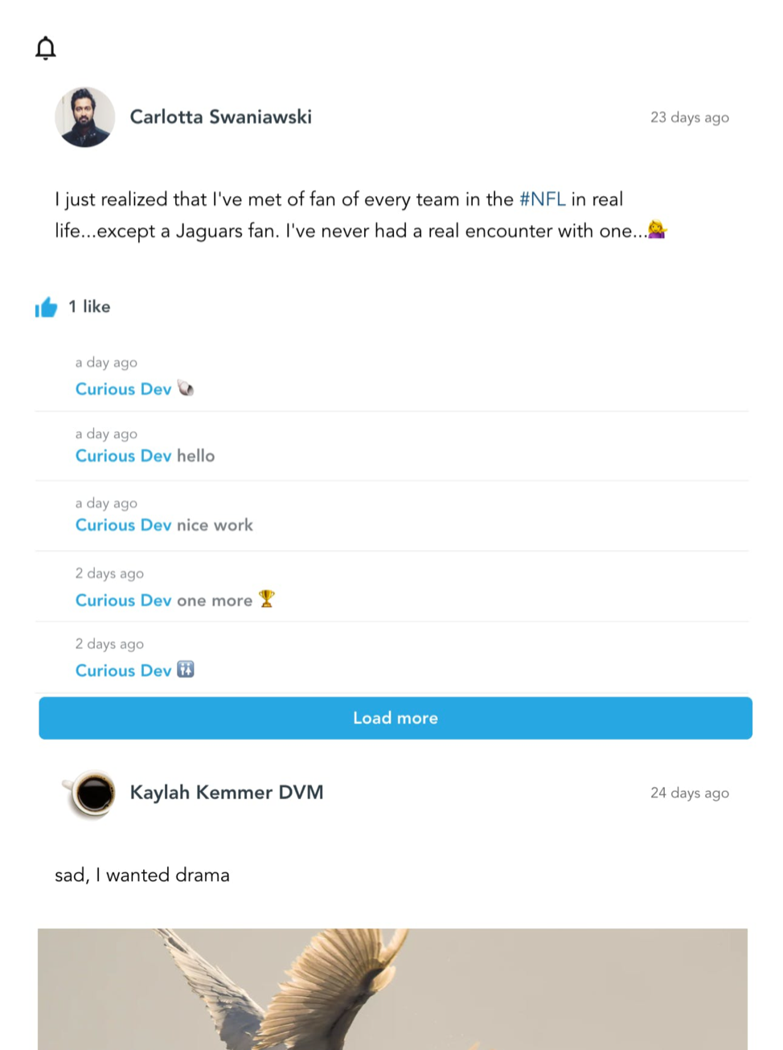Click the trophy emoji in comment

click(267, 599)
